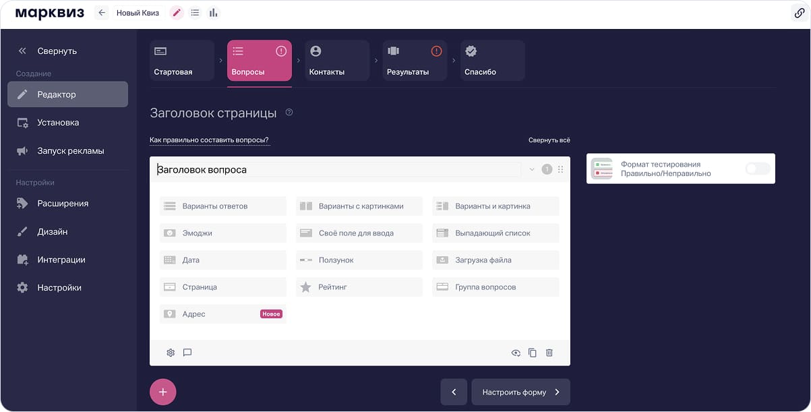Switch to the Вопросы step tab
The image size is (811, 412).
260,61
